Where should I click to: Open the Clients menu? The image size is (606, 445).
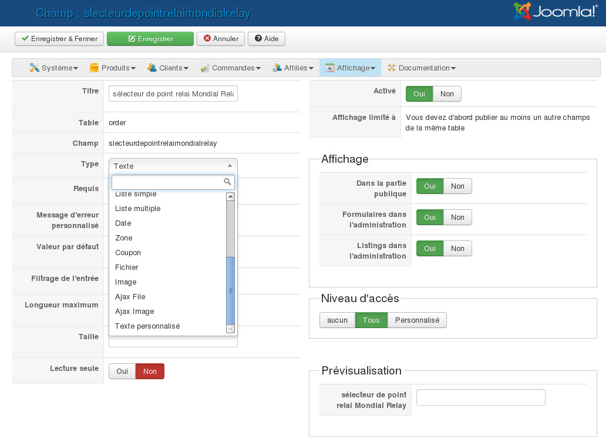168,68
